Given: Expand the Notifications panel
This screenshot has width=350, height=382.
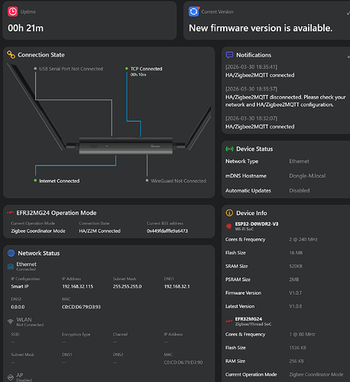Looking at the screenshot, I should click(x=348, y=57).
